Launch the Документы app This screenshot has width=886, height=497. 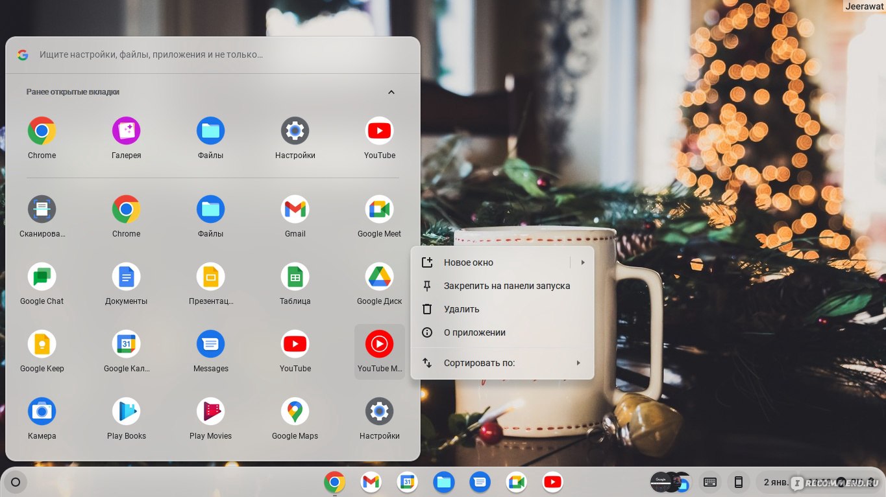pos(127,277)
